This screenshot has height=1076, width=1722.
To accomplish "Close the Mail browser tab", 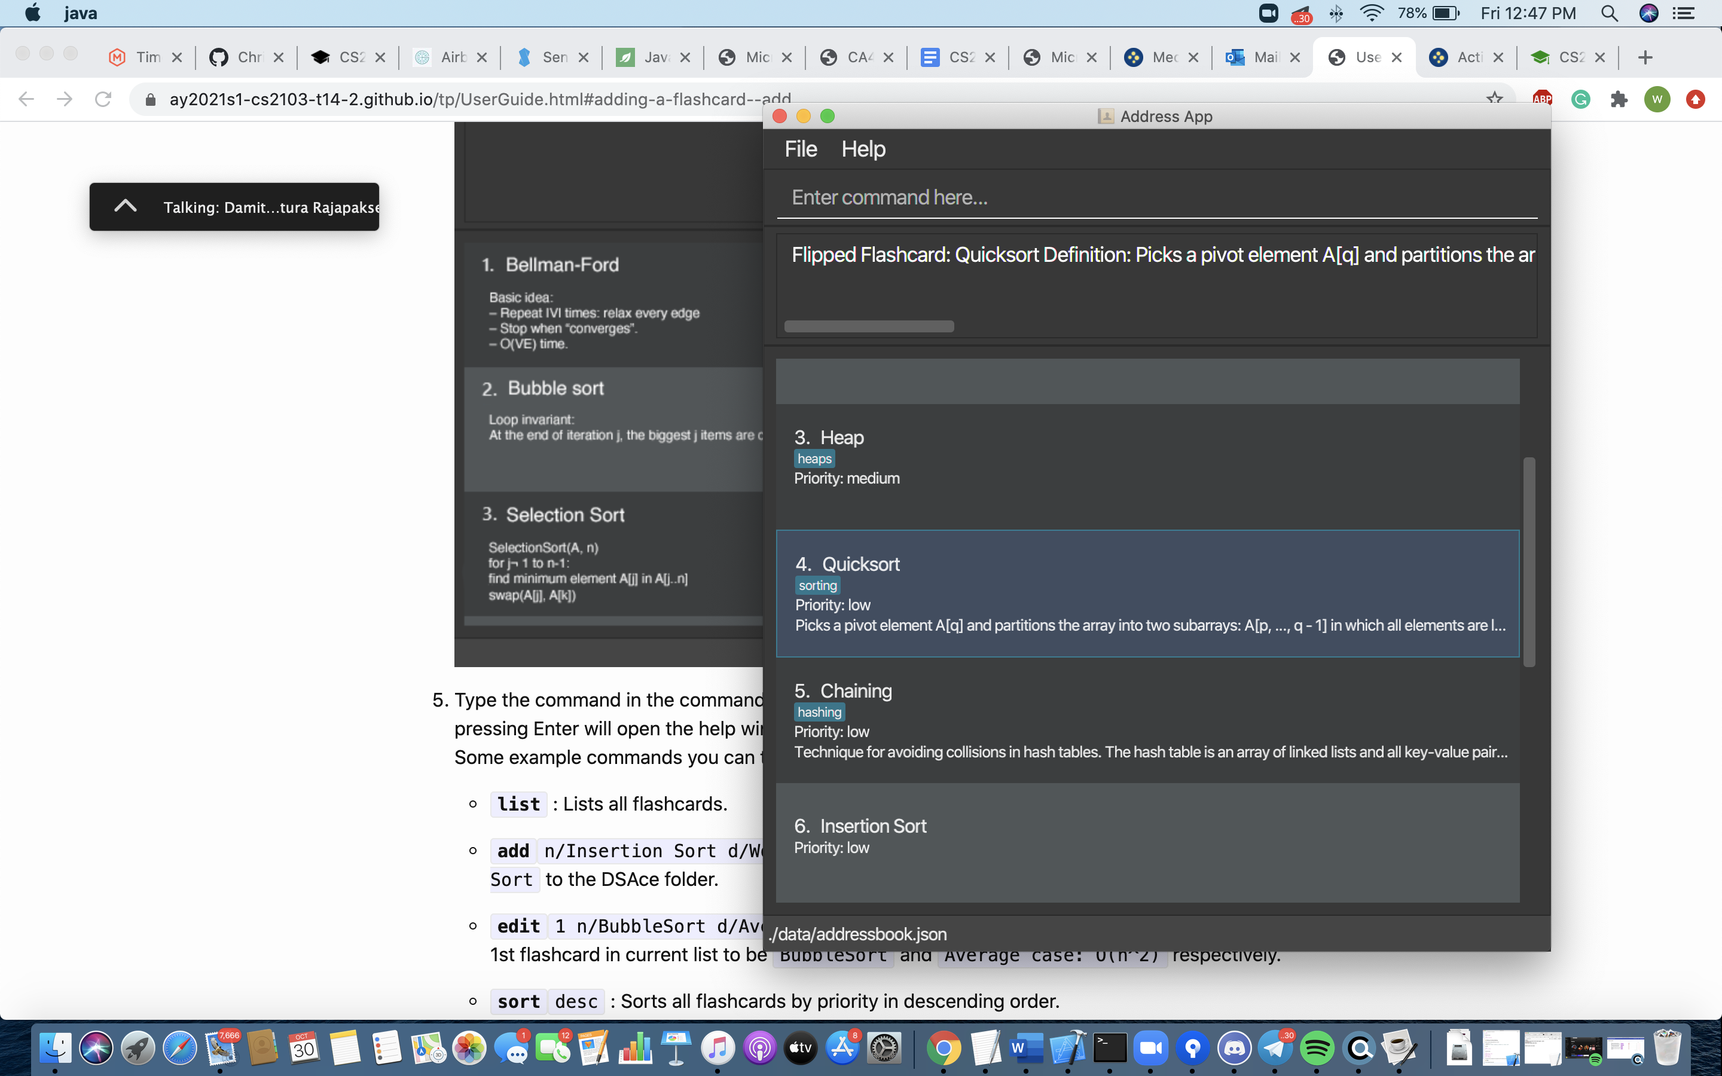I will 1295,57.
